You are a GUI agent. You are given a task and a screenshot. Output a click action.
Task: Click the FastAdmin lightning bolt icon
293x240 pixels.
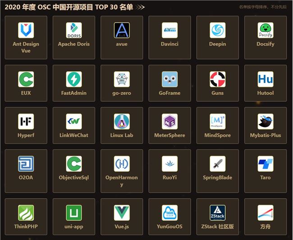click(74, 79)
